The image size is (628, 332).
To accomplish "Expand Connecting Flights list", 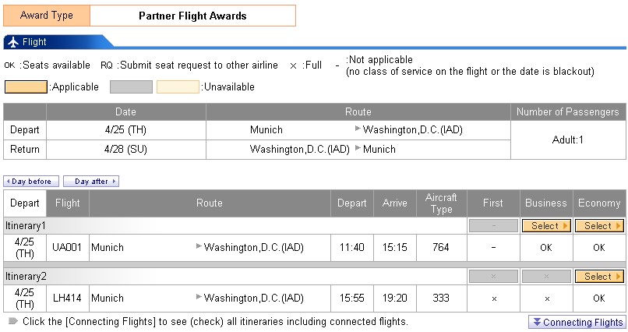I will pos(577,323).
